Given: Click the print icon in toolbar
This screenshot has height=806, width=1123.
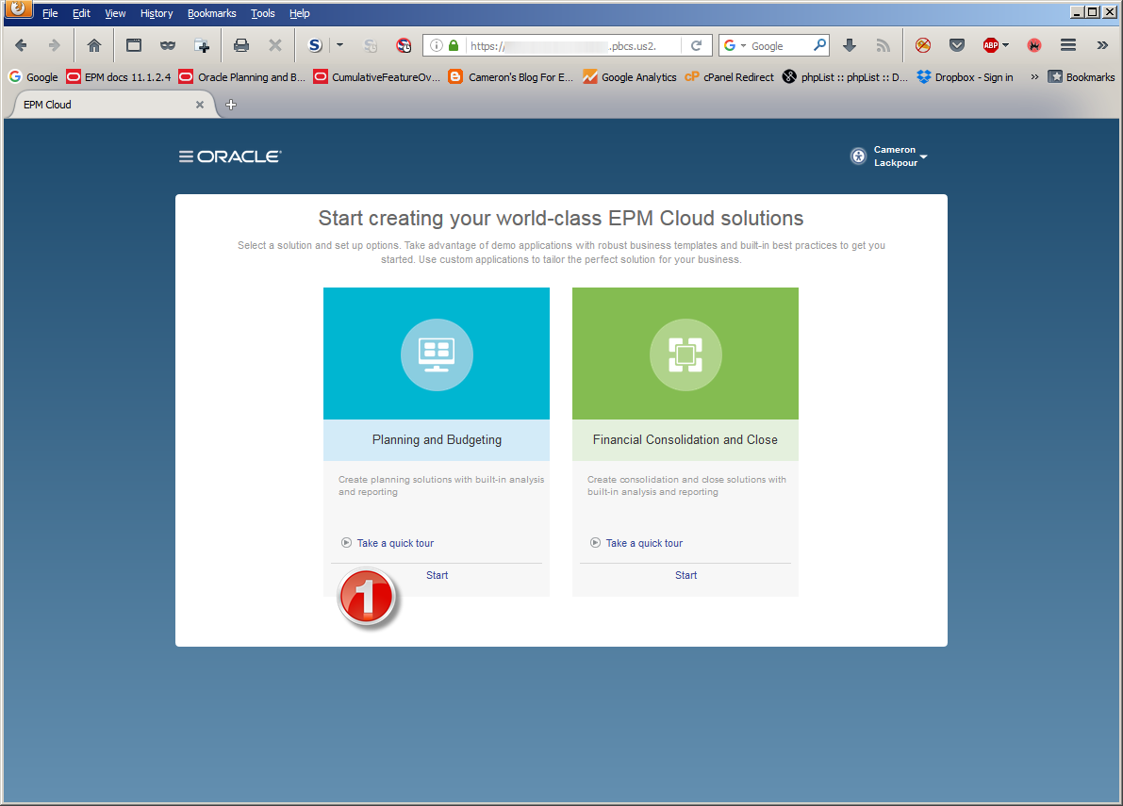Looking at the screenshot, I should (241, 45).
